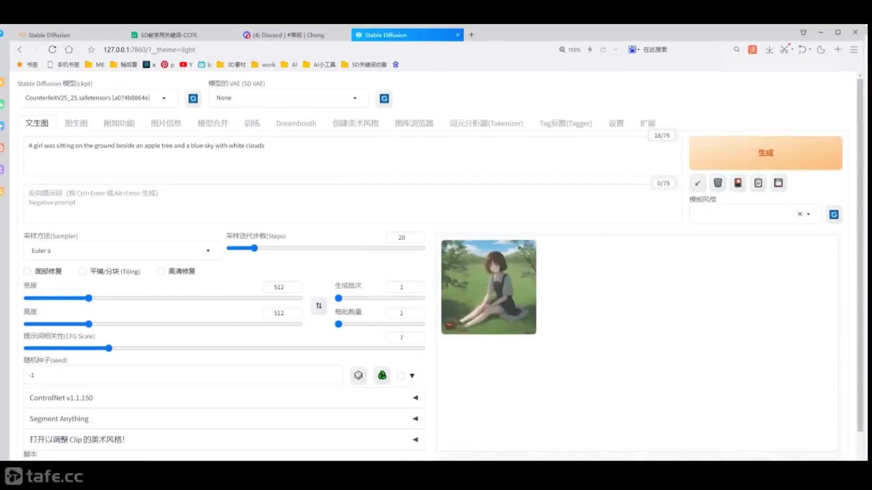Open a new browser tab with plus
The image size is (872, 490).
471,34
